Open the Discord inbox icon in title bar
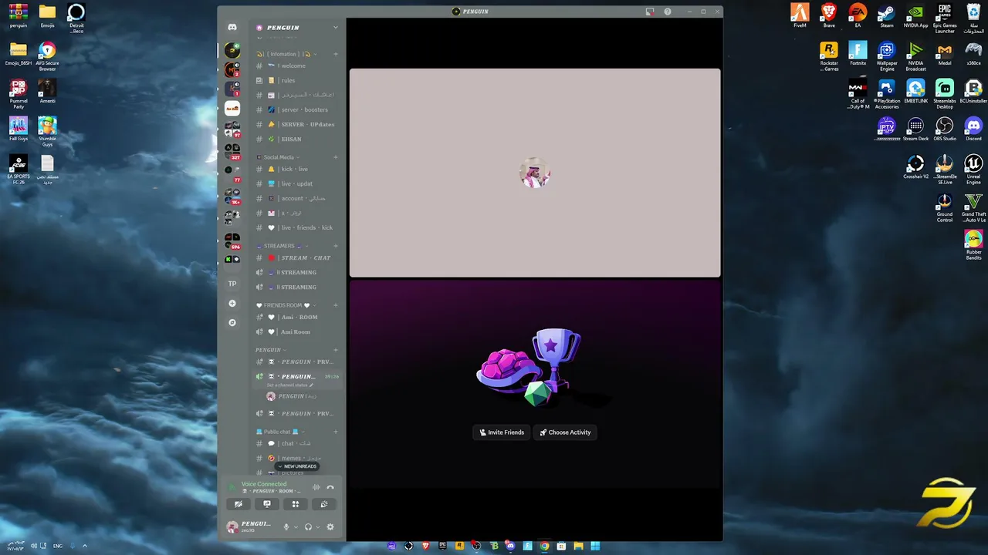Screen dimensions: 988x555 (650, 12)
